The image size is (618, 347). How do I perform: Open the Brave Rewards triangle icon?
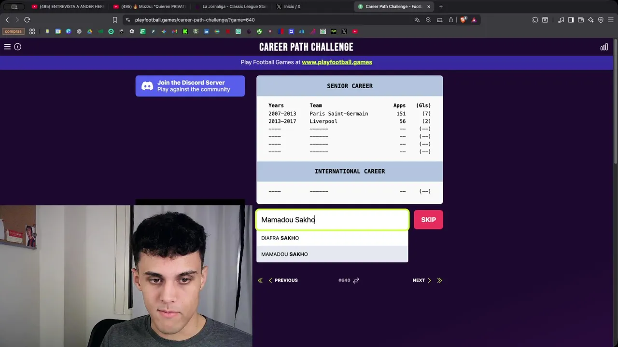[x=474, y=20]
